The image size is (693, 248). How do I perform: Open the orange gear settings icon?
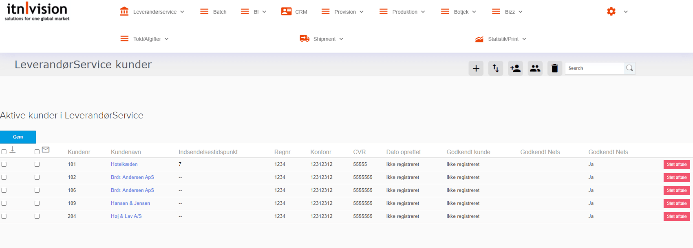tap(611, 12)
